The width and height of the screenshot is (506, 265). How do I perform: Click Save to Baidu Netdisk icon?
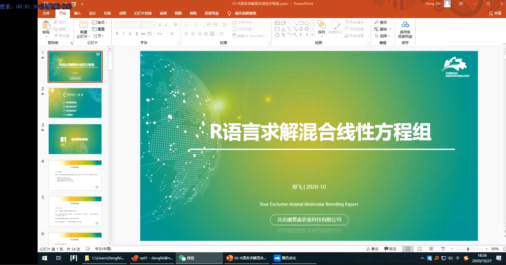click(x=405, y=29)
